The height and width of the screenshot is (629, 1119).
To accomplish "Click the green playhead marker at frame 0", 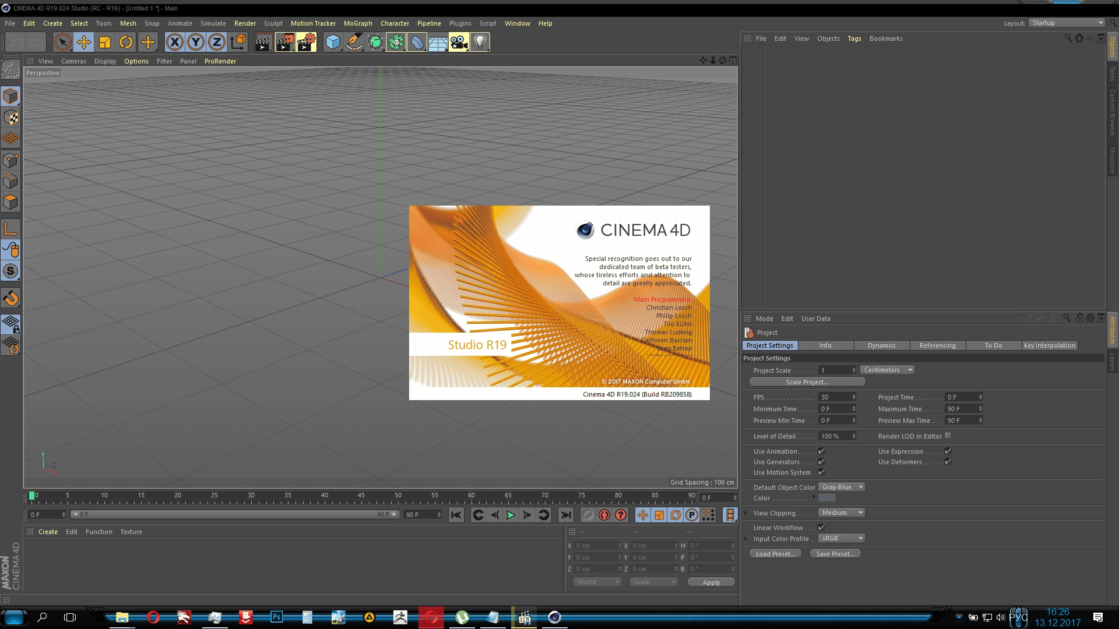I will point(32,496).
